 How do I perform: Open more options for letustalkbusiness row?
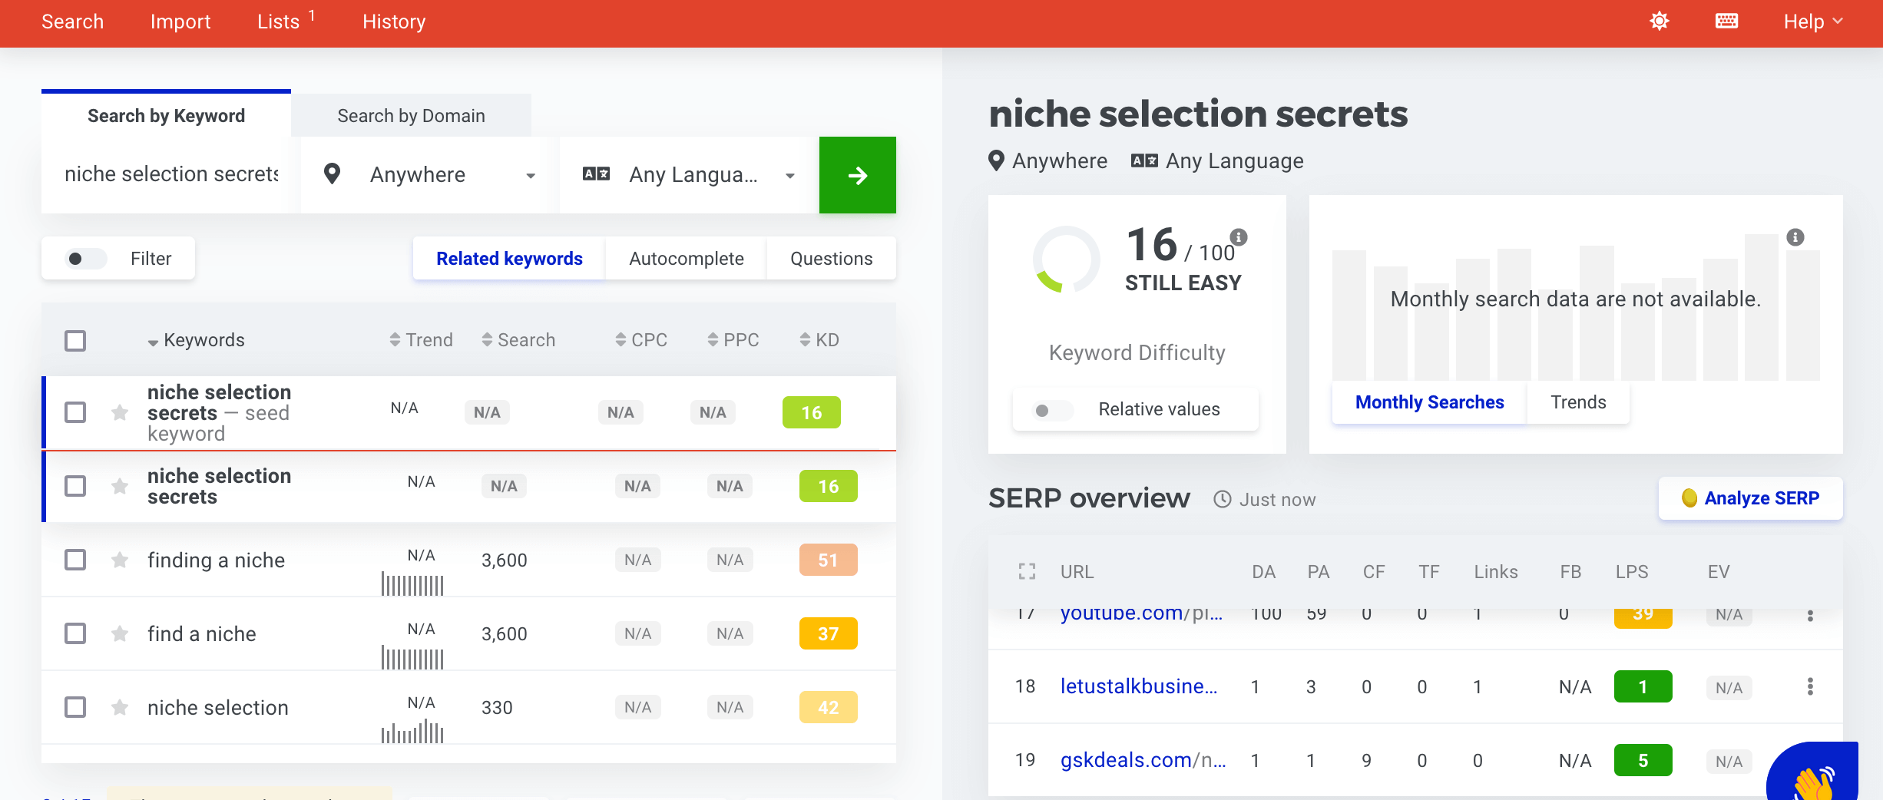pyautogui.click(x=1810, y=686)
